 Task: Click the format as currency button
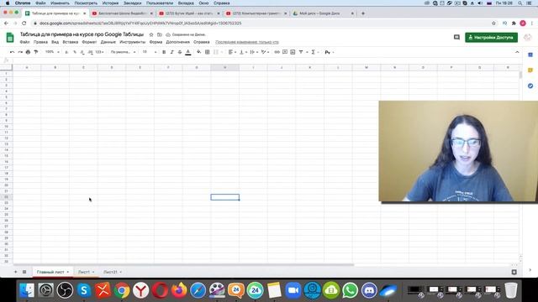click(x=66, y=52)
